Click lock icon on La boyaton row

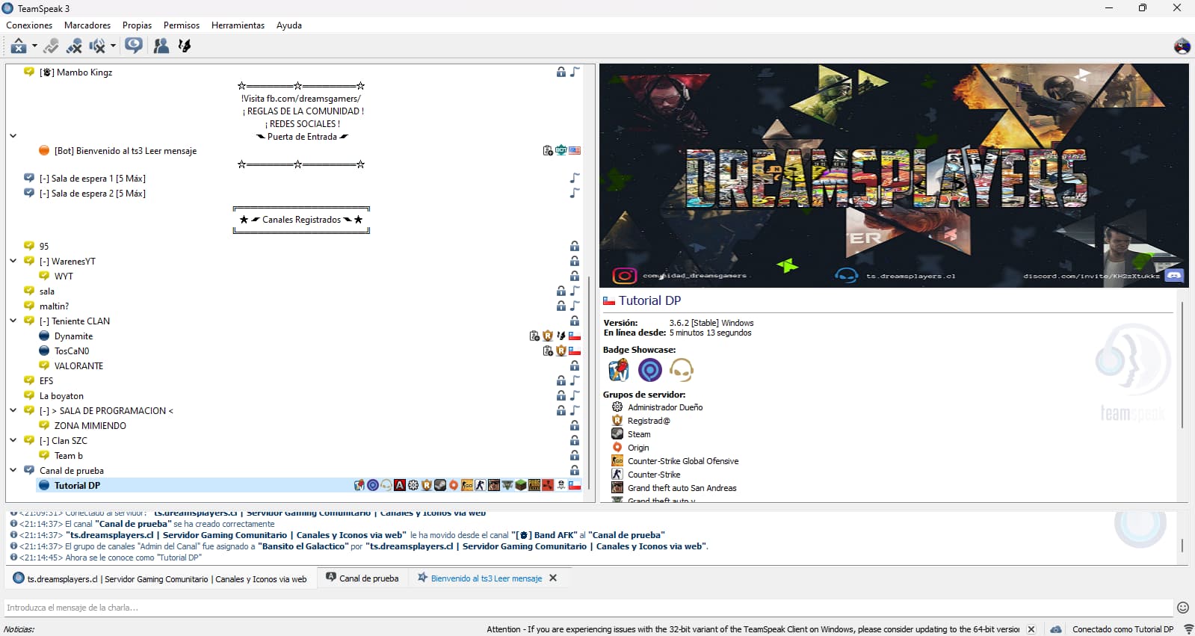click(x=561, y=395)
